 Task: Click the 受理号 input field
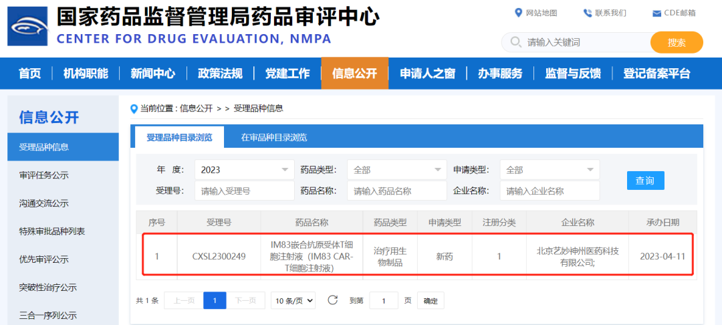click(245, 191)
